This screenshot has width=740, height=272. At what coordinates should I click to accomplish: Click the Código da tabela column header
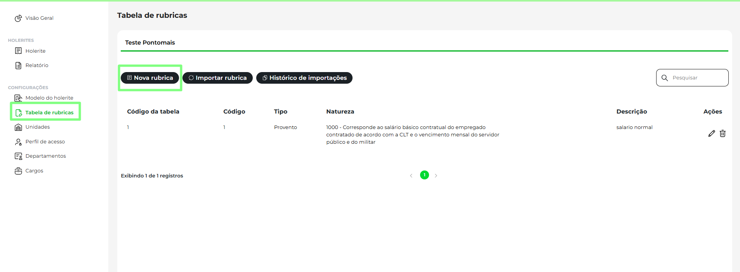click(153, 112)
